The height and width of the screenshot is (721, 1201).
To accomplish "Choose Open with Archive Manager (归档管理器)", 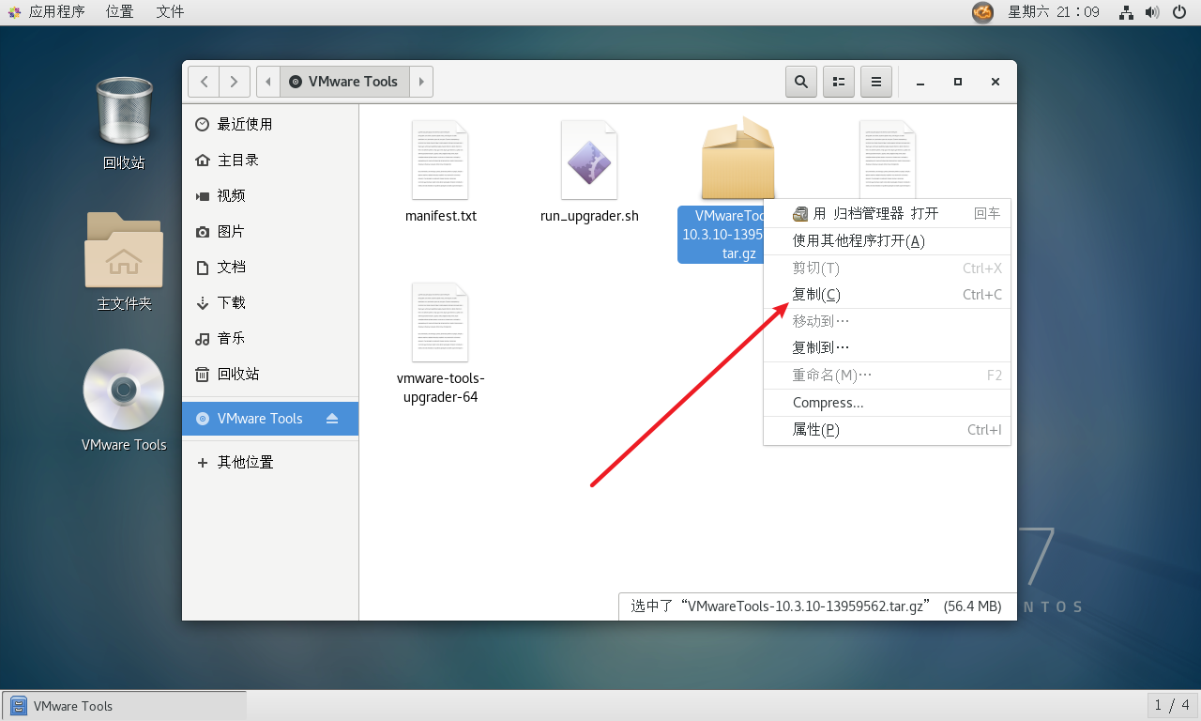I will tap(887, 213).
